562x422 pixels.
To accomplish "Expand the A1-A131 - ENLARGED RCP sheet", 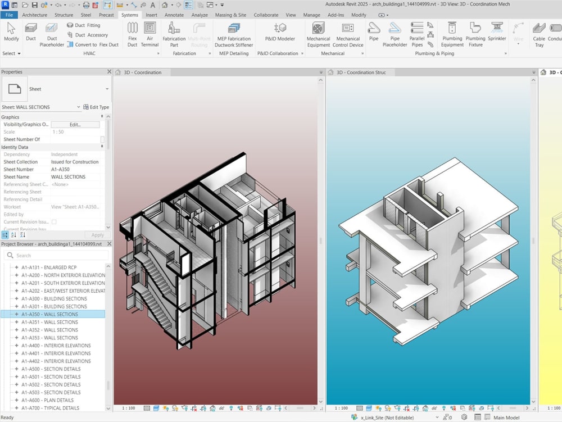I will (16, 267).
